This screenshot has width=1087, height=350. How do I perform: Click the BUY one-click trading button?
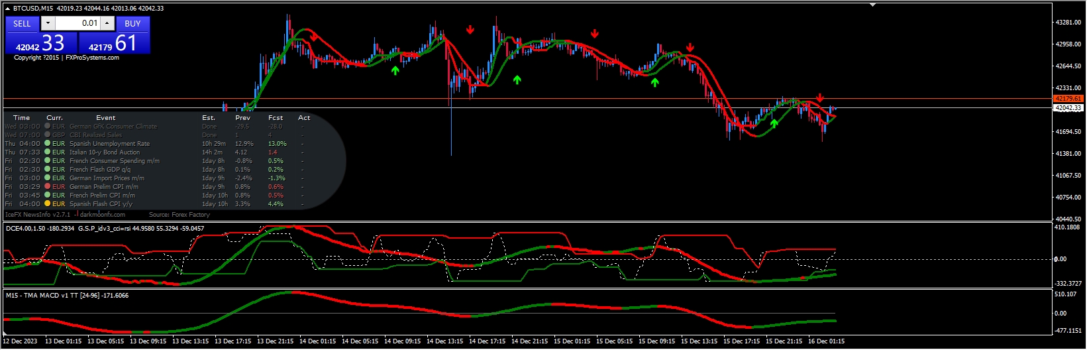[132, 23]
